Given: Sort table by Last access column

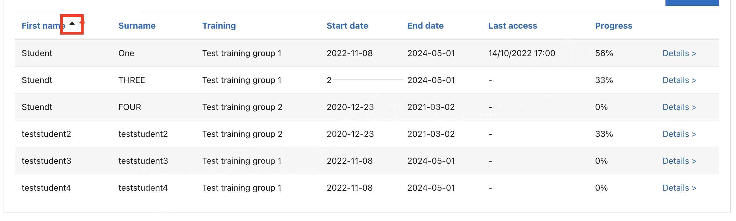Looking at the screenshot, I should pos(512,25).
